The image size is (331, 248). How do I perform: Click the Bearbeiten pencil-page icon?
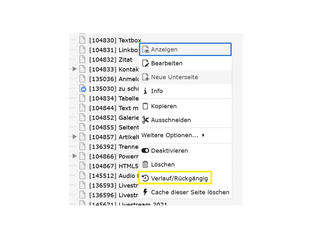point(145,63)
